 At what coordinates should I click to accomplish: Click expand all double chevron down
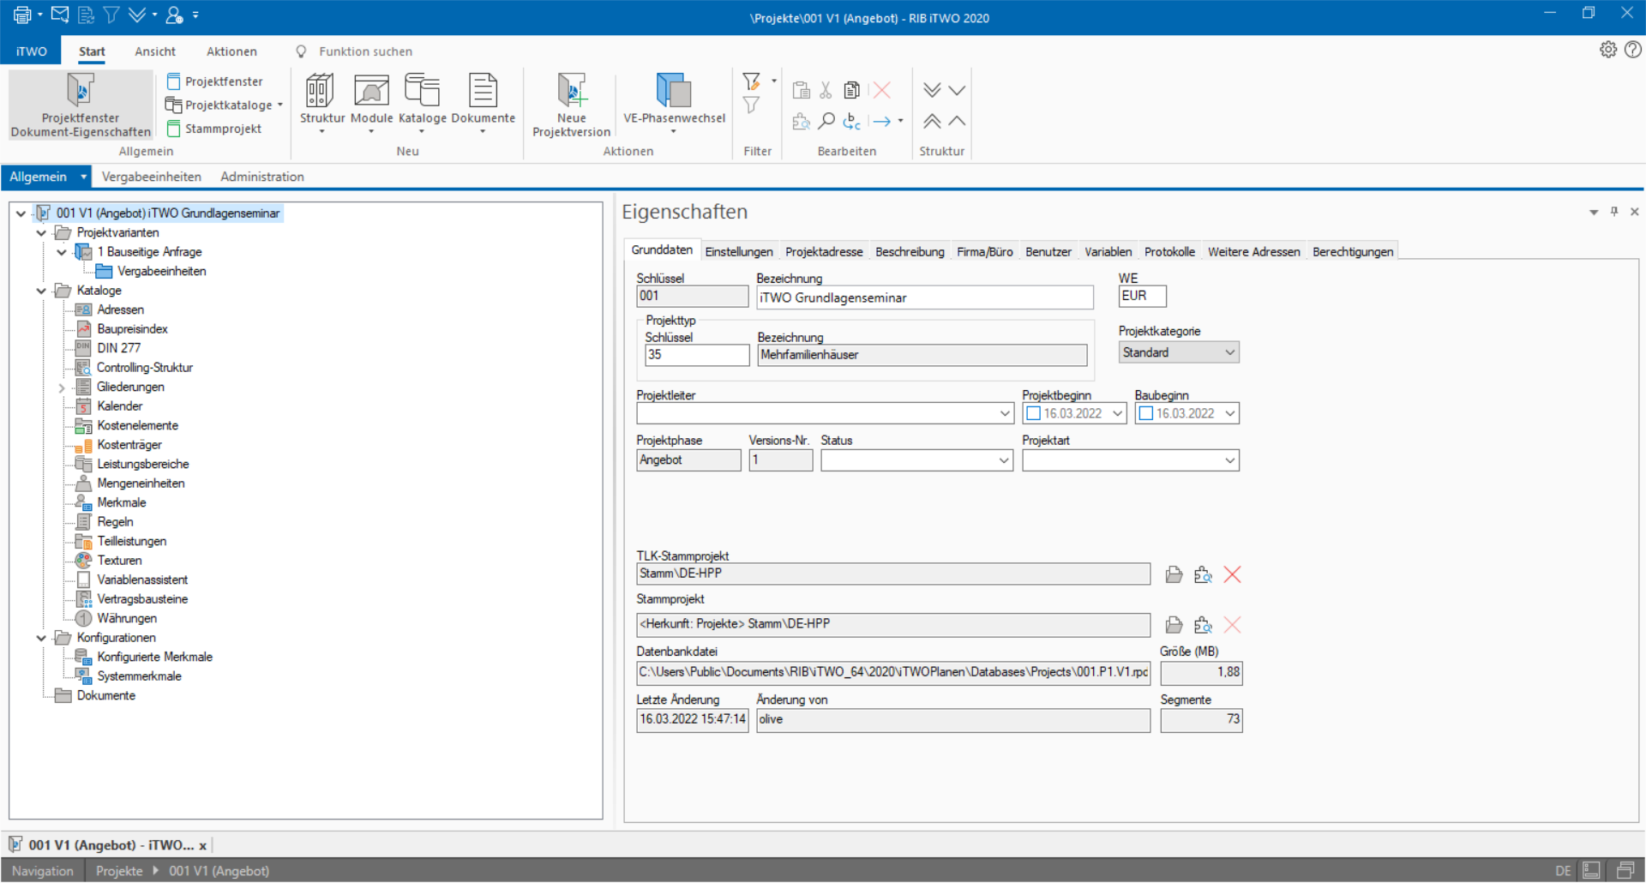pyautogui.click(x=932, y=90)
